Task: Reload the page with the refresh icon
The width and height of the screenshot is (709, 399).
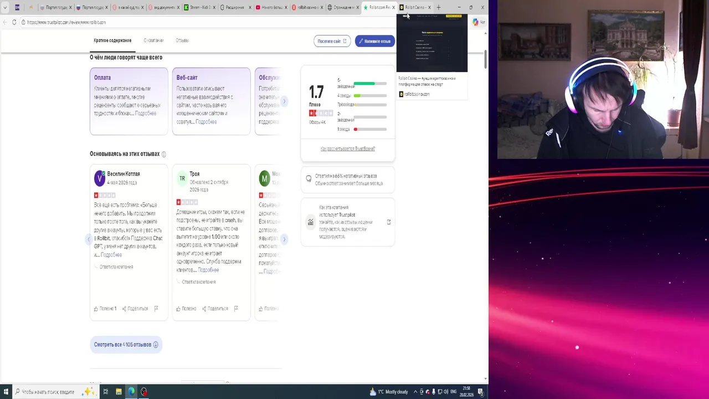Action: [x=14, y=22]
